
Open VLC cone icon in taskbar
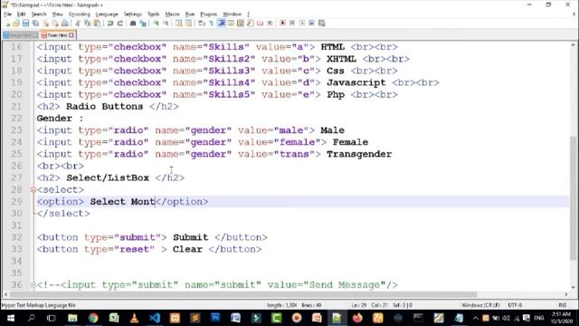tap(135, 318)
